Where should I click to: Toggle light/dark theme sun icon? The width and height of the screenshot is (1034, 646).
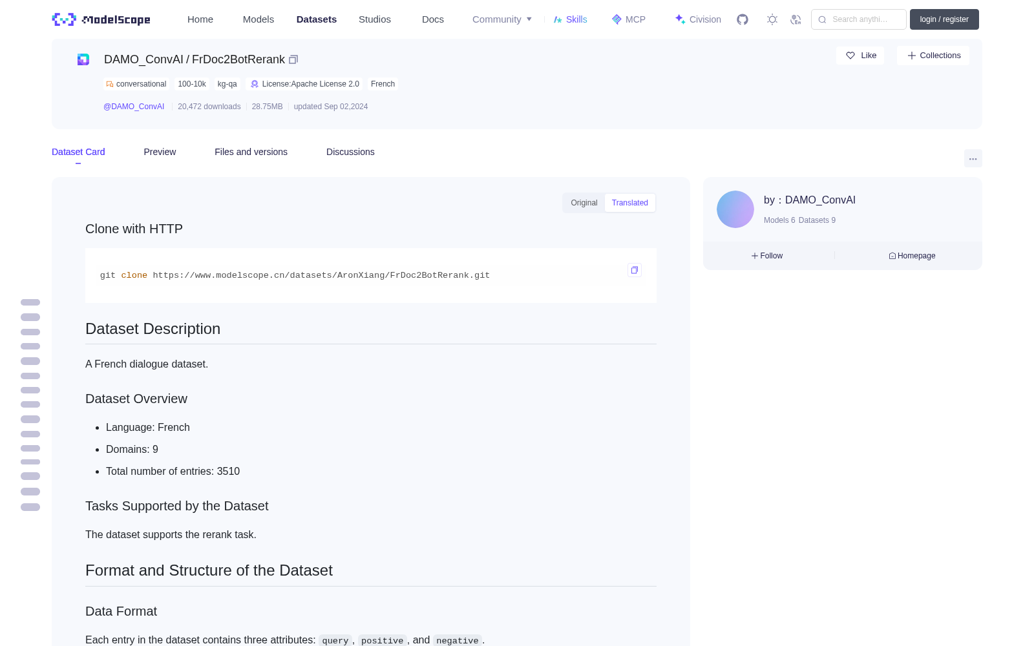click(772, 19)
